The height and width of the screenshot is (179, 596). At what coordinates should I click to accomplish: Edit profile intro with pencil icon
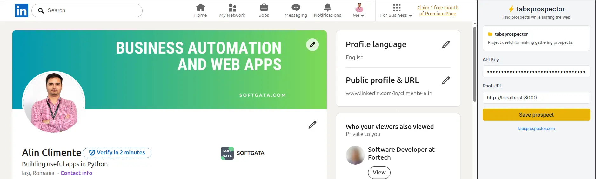[312, 125]
